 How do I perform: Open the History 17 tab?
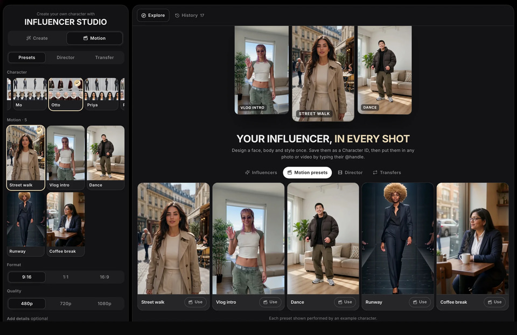pyautogui.click(x=190, y=15)
